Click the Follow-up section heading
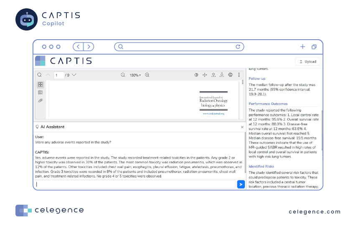Viewport: 353px width, 226px height. [x=257, y=79]
